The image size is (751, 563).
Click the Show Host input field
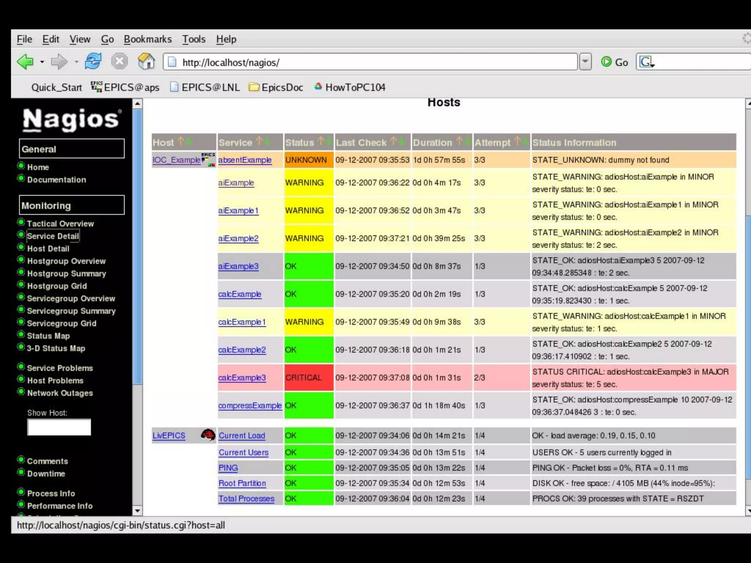[x=59, y=427]
